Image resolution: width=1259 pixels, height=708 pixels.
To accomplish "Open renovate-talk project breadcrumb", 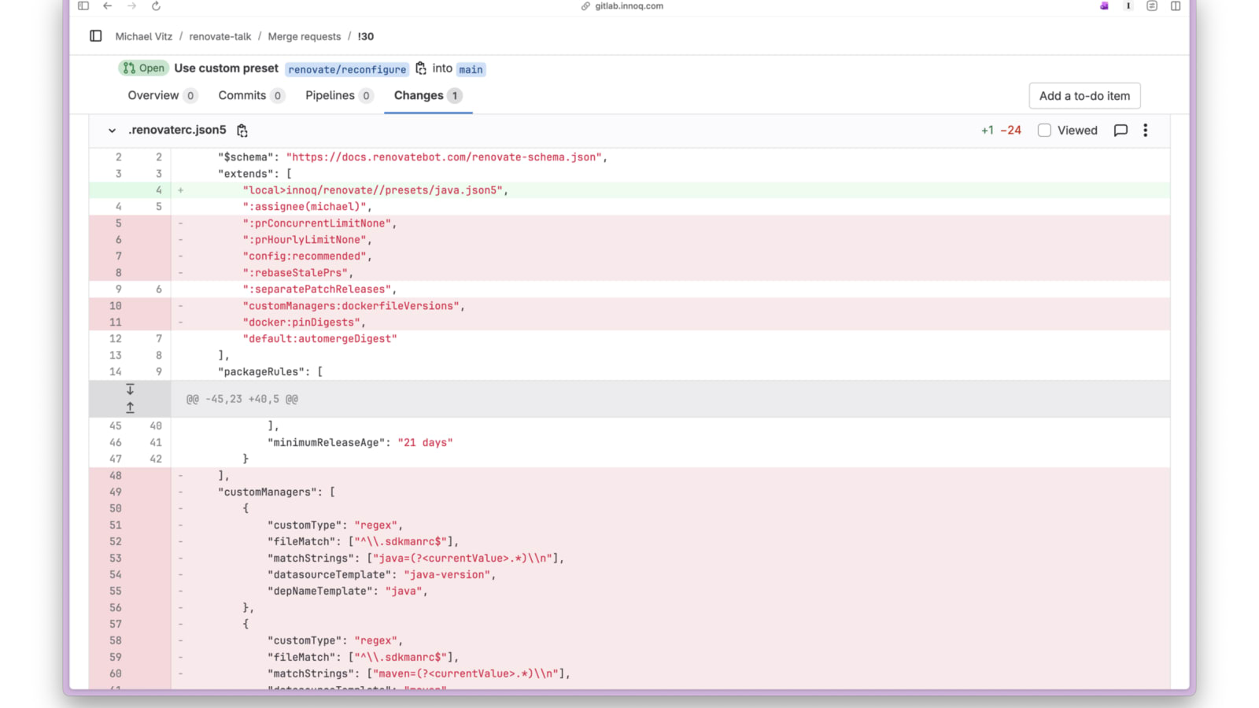I will 220,36.
